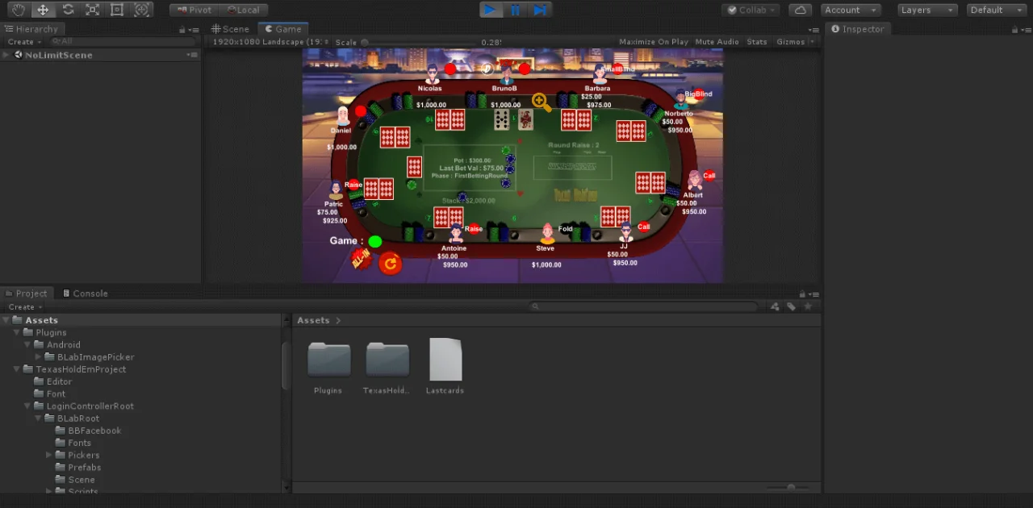The height and width of the screenshot is (508, 1033).
Task: Select the Hand tool in Unity toolbar
Action: coord(18,10)
